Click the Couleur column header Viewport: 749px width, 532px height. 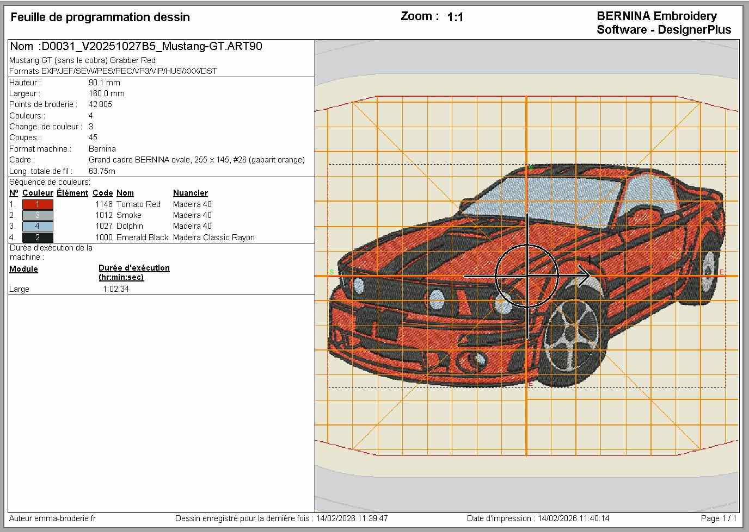38,193
